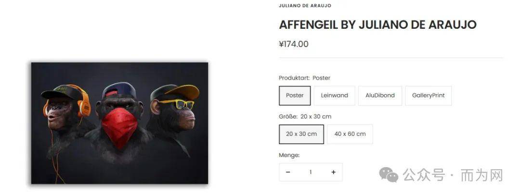Screen dimensions: 520x196
Task: Pick the AluDibond product option
Action: tap(380, 96)
